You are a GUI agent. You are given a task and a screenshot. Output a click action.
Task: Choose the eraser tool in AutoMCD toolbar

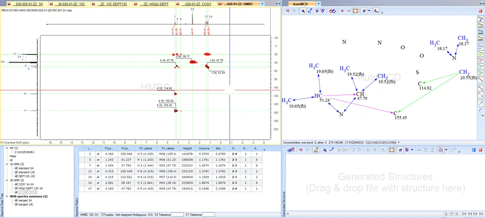(316, 11)
